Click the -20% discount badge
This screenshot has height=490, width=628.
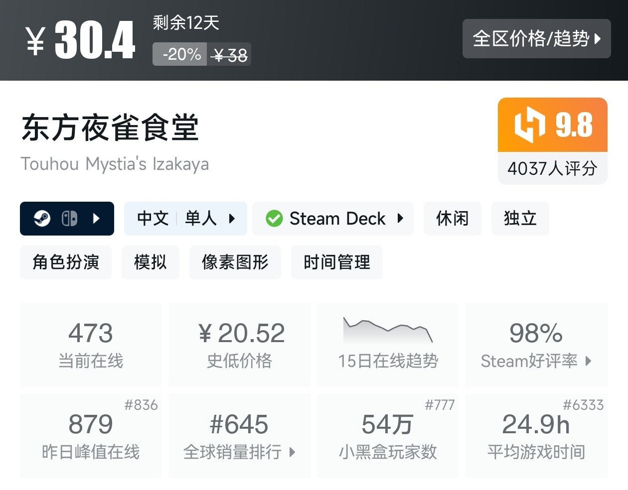(x=180, y=54)
